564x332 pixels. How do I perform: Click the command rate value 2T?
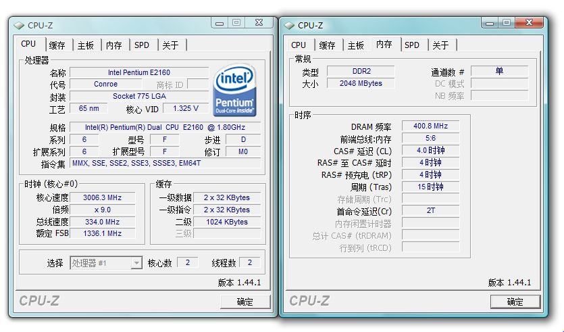(x=430, y=211)
